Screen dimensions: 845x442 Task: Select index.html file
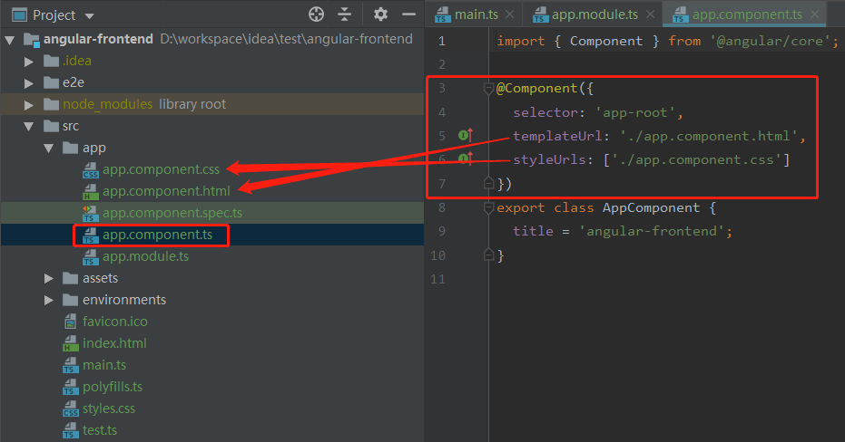click(114, 343)
